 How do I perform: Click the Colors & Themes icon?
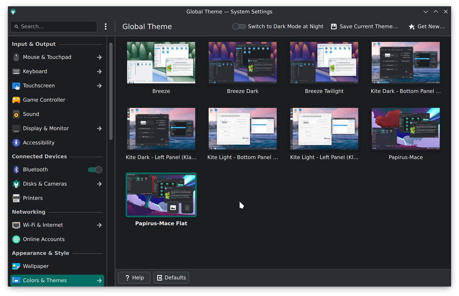click(x=16, y=280)
